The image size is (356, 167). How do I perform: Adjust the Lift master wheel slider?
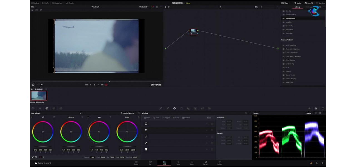(x=43, y=146)
